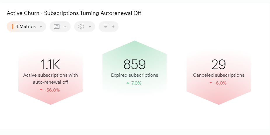Click the -56.0% change value
The width and height of the screenshot is (270, 135).
52,90
